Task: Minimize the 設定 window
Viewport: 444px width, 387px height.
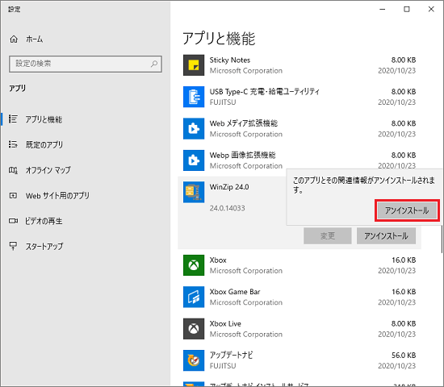Action: tap(383, 10)
